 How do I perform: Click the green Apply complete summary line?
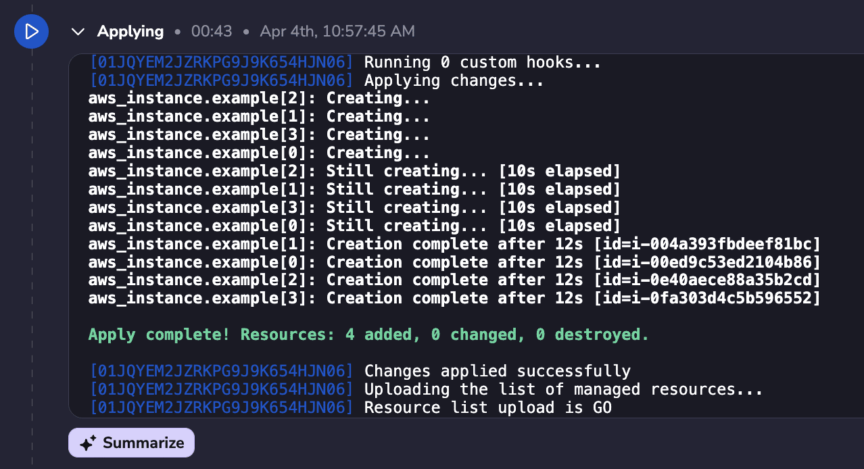[368, 335]
